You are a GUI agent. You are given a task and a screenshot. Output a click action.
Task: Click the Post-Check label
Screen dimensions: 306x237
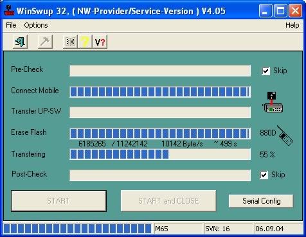(30, 174)
